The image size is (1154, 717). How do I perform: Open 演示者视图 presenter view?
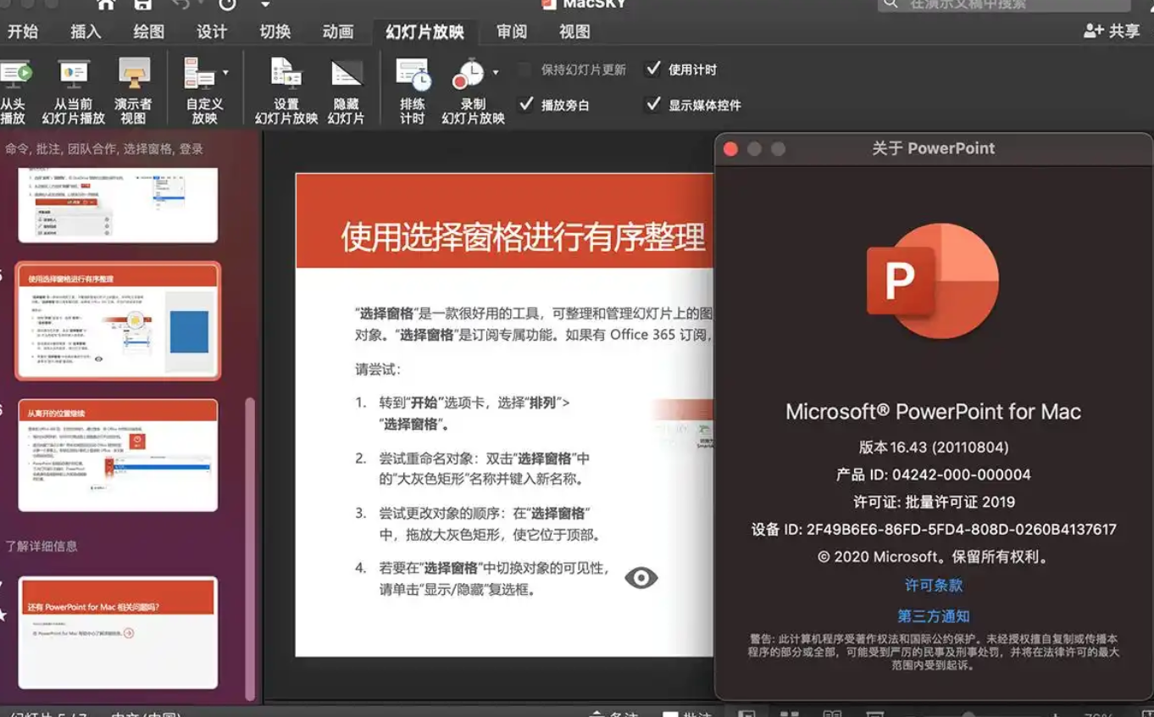pos(134,92)
